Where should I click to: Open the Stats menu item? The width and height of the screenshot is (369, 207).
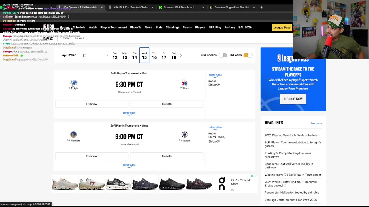(x=159, y=27)
